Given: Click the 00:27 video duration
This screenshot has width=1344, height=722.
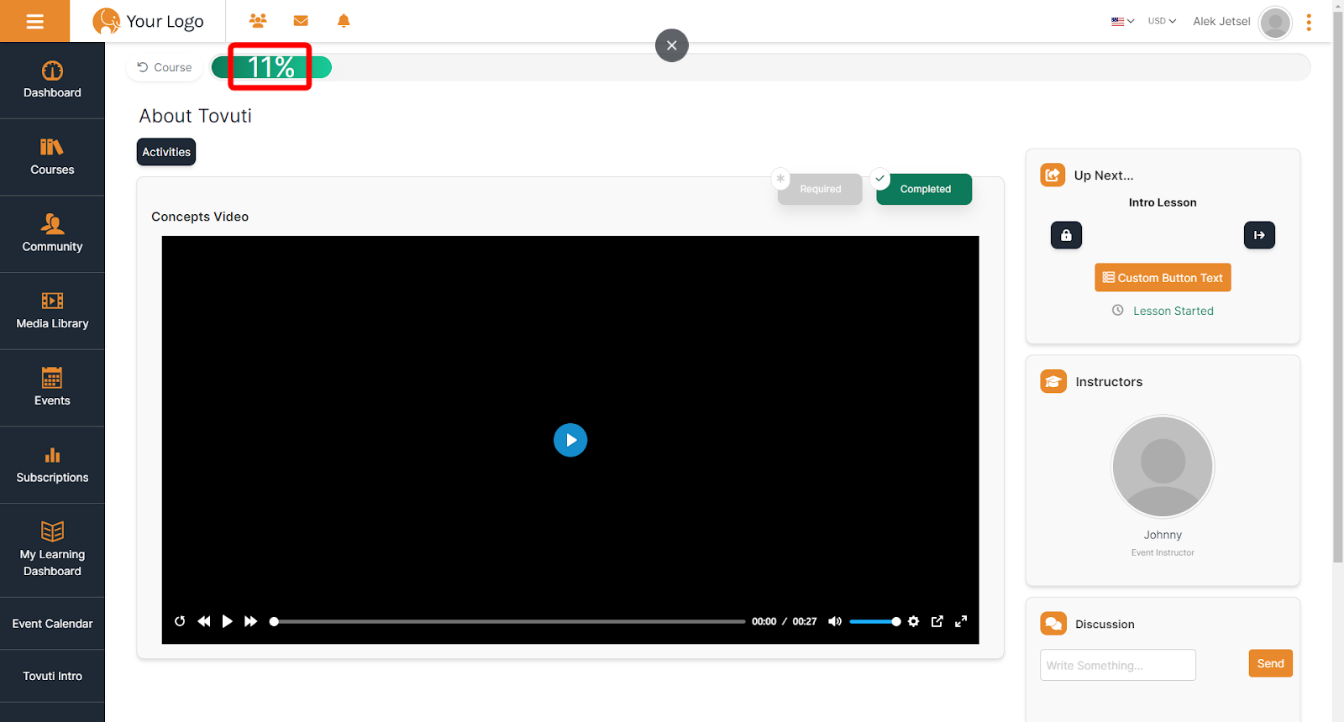Looking at the screenshot, I should point(805,622).
